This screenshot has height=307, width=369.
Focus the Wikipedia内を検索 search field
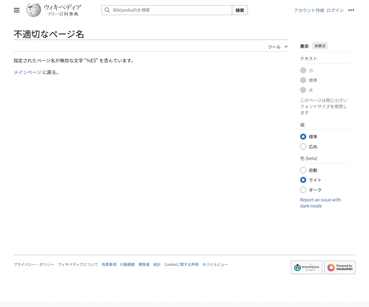[x=167, y=10]
